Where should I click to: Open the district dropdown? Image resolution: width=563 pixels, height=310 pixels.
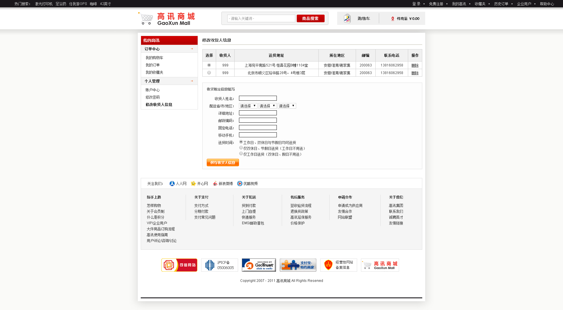[x=286, y=106]
